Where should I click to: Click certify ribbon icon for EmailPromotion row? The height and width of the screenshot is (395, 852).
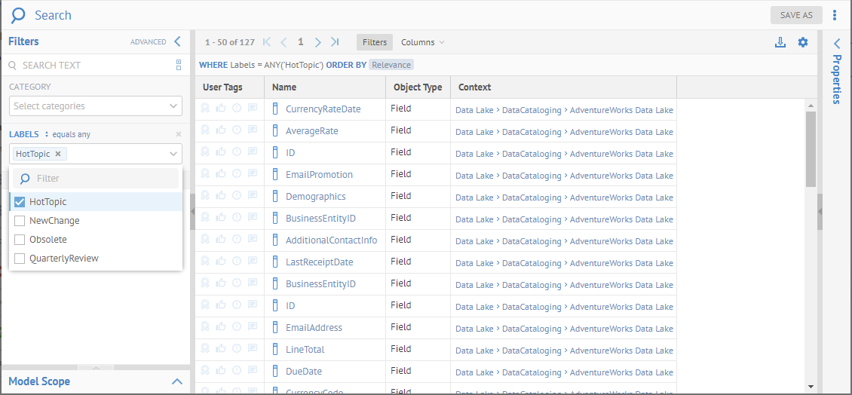[x=205, y=174]
